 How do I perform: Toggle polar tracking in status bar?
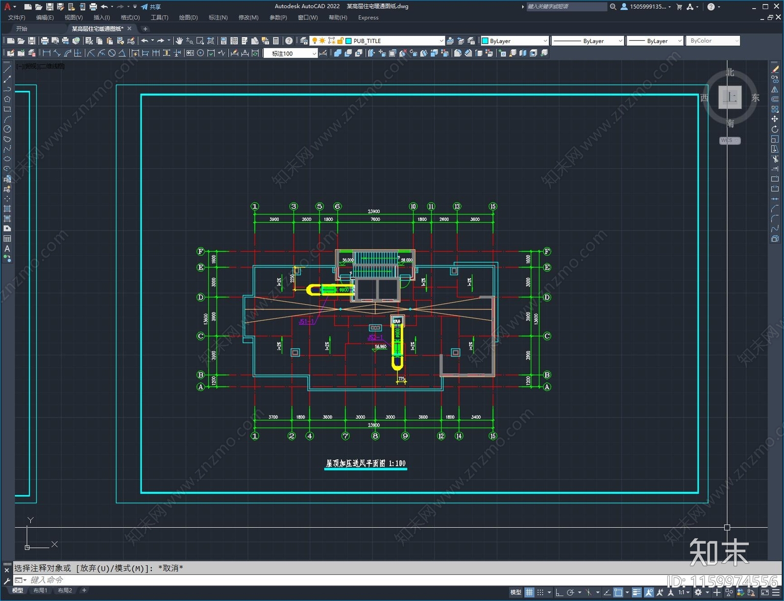(x=570, y=592)
